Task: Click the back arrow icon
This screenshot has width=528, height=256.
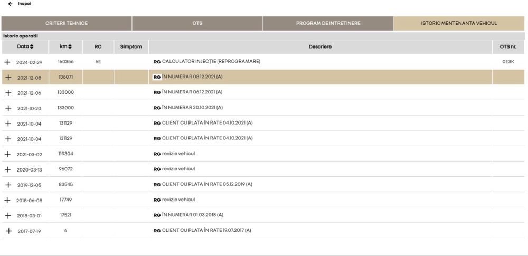Action: pos(10,4)
